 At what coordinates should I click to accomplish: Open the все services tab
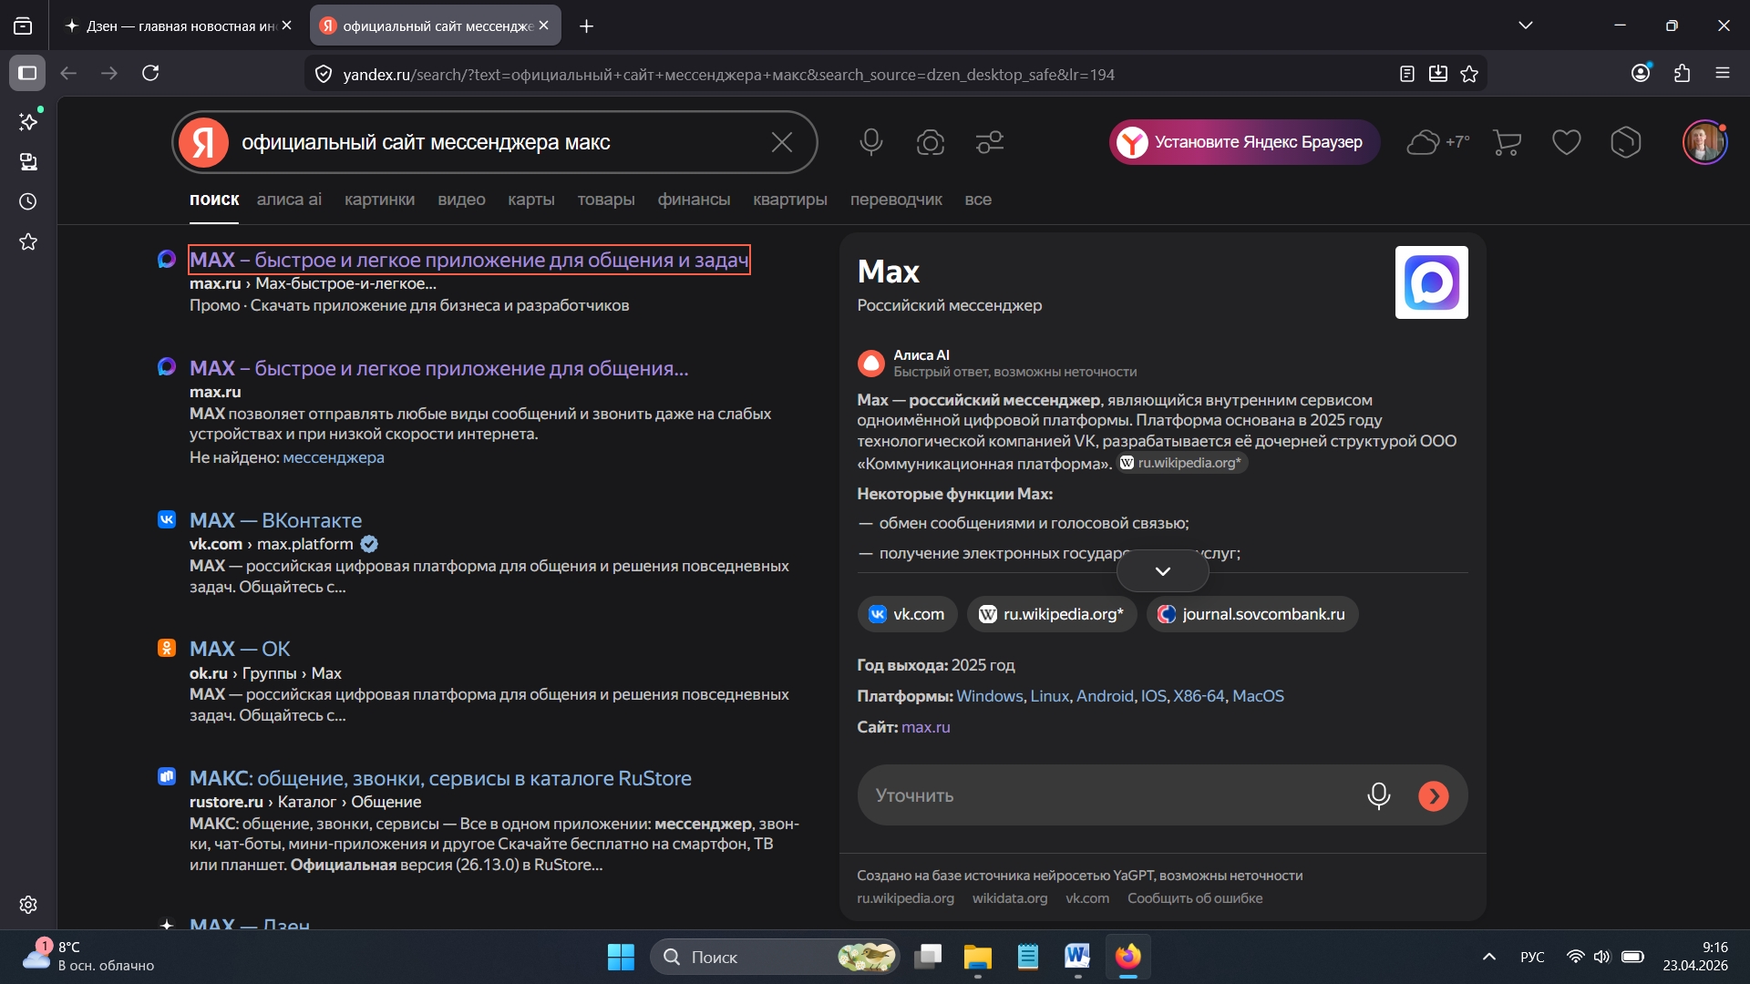click(x=978, y=200)
